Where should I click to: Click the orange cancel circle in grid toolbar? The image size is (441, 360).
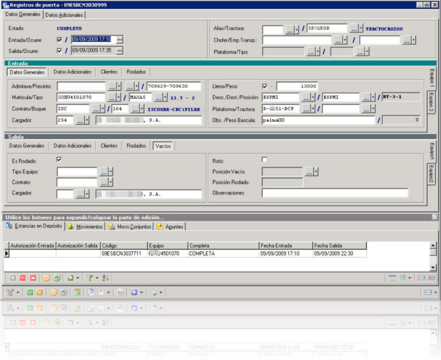click(x=46, y=278)
